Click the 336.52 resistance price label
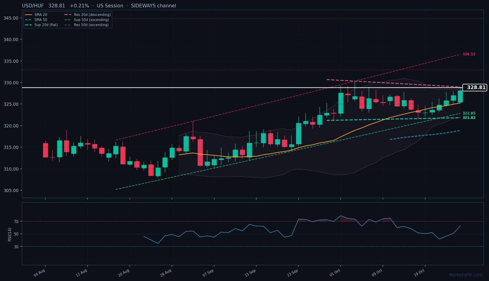Viewport: 489px width, 281px height. click(469, 54)
